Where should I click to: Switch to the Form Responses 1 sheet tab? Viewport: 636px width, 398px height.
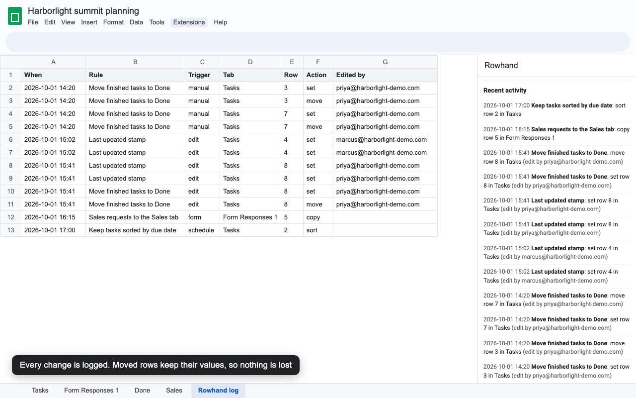(91, 391)
